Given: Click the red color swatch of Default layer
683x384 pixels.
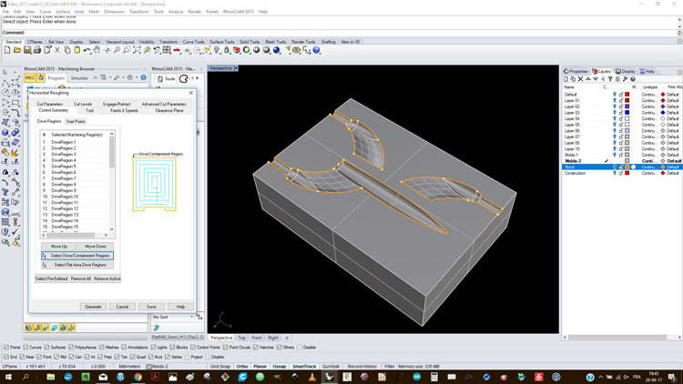Looking at the screenshot, I should (x=627, y=95).
